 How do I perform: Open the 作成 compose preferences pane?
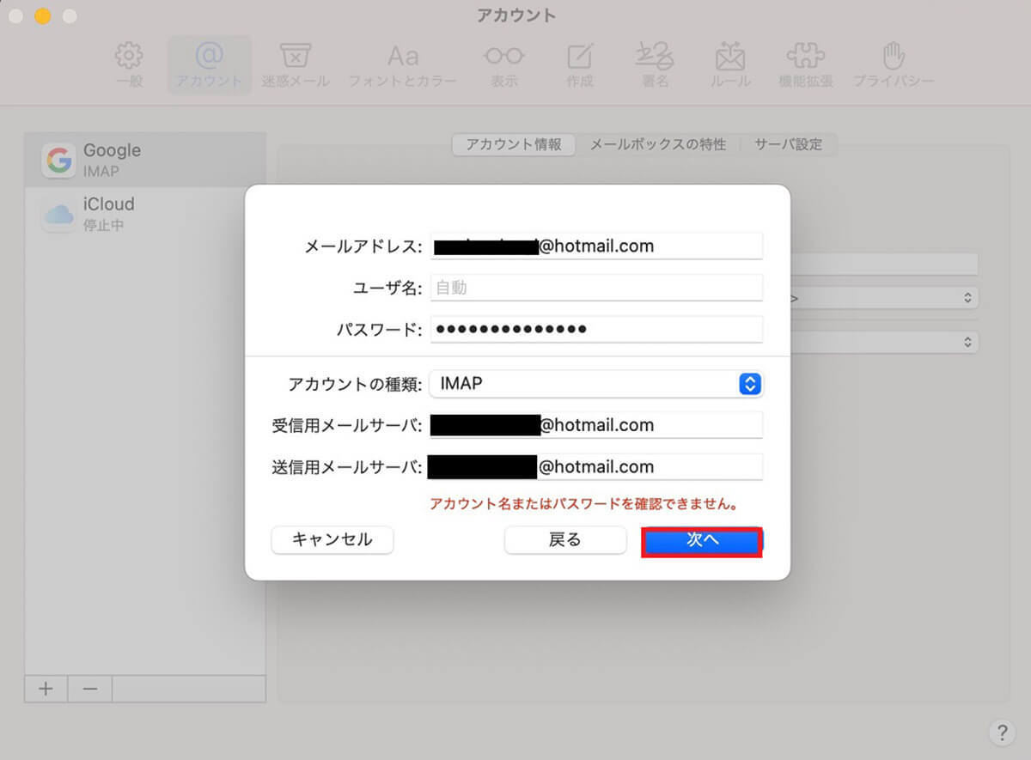pos(580,65)
